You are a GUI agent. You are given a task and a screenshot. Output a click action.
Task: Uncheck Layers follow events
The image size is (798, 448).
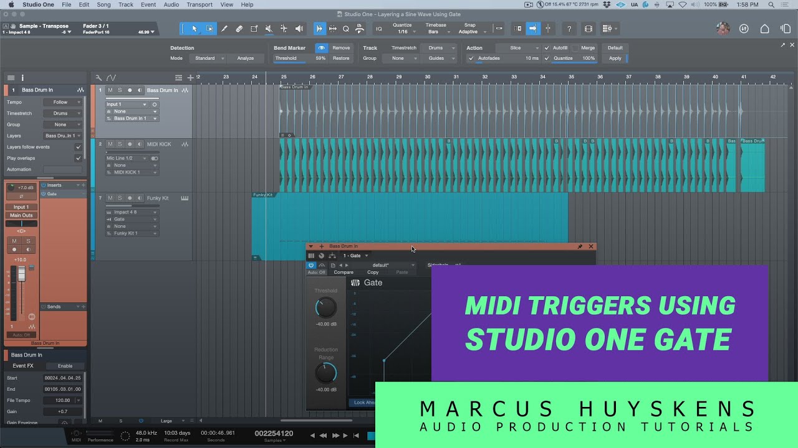[78, 147]
